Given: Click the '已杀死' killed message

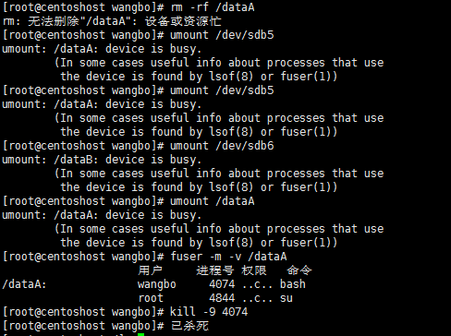Looking at the screenshot, I should pos(189,326).
